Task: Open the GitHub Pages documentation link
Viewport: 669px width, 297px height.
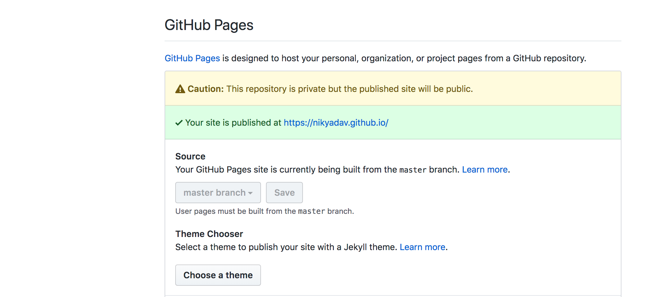Action: coord(192,58)
